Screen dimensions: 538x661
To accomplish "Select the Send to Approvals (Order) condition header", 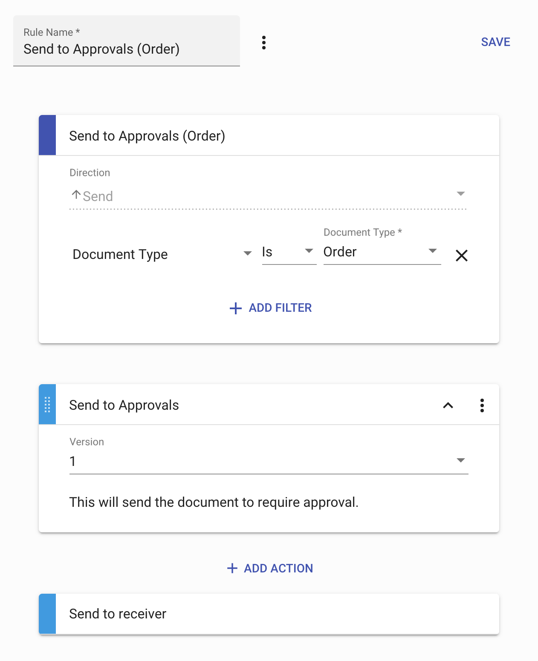I will (147, 135).
